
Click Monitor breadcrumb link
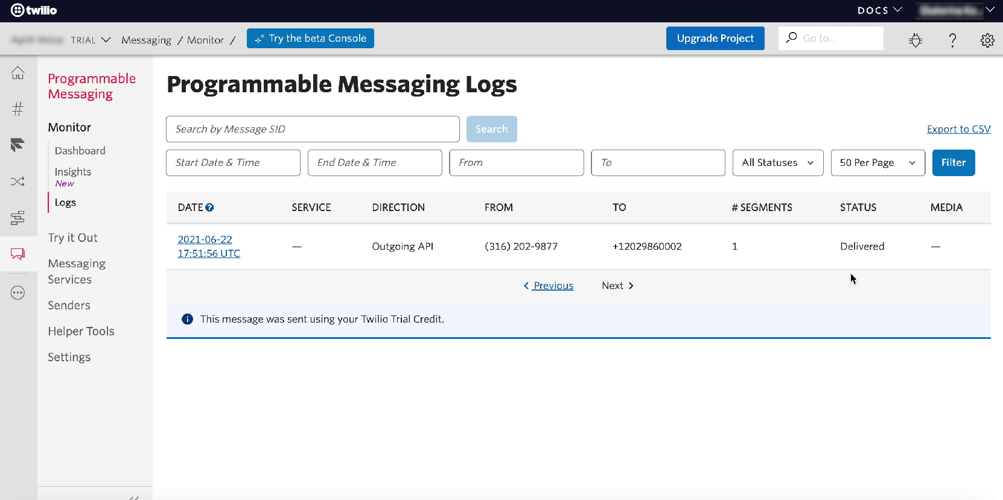click(205, 40)
